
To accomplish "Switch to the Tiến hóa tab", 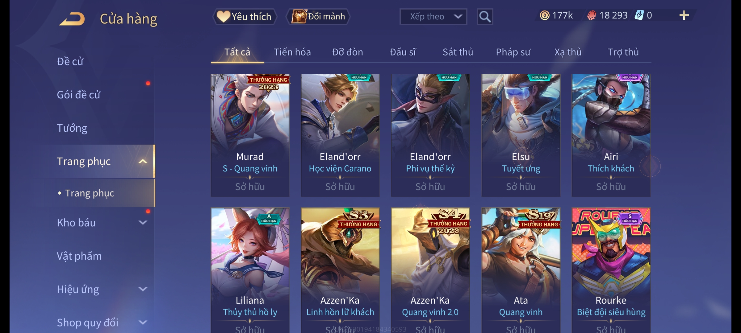I will click(292, 52).
